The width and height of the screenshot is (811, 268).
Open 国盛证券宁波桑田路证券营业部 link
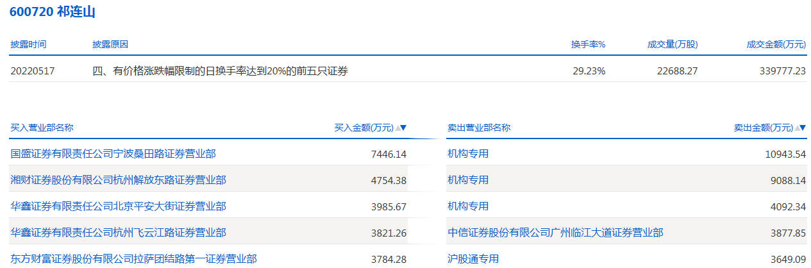(x=113, y=154)
